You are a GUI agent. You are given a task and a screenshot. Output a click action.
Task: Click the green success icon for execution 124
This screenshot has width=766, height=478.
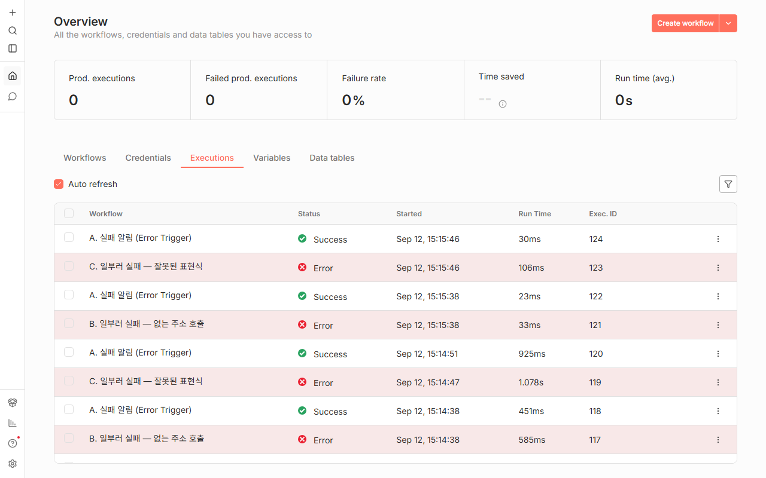tap(302, 238)
